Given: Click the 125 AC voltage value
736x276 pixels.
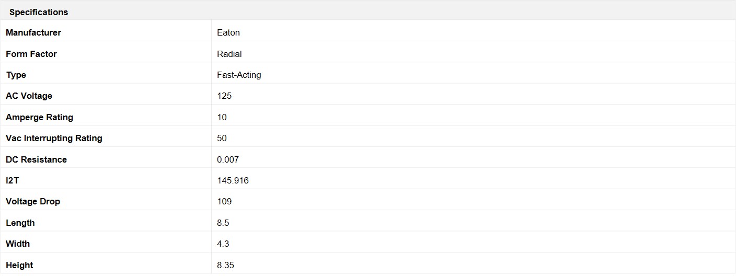Looking at the screenshot, I should pyautogui.click(x=224, y=96).
